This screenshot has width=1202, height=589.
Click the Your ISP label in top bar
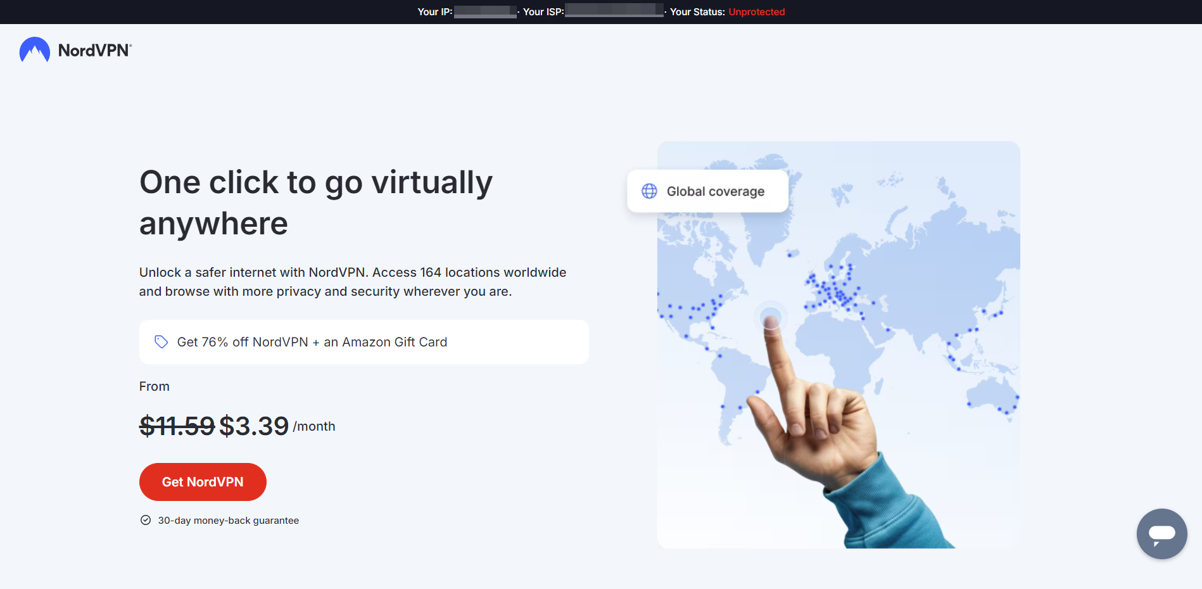tap(543, 12)
